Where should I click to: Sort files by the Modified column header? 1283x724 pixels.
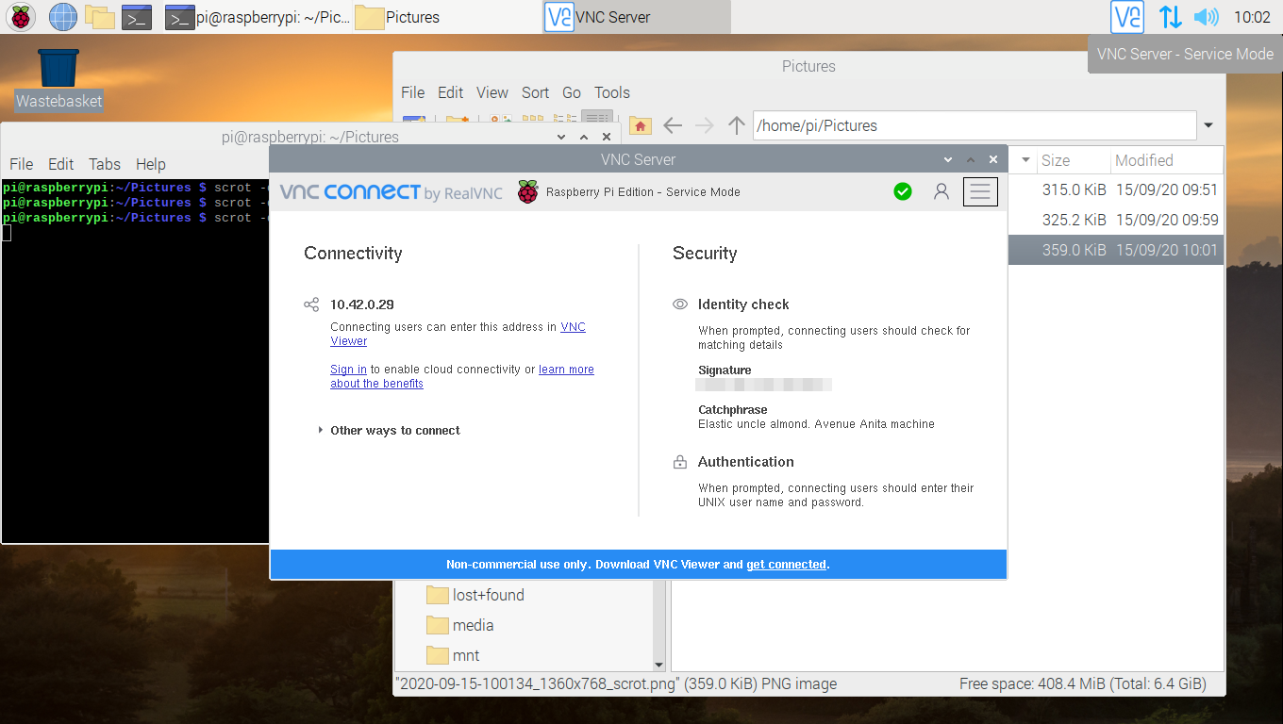coord(1167,160)
